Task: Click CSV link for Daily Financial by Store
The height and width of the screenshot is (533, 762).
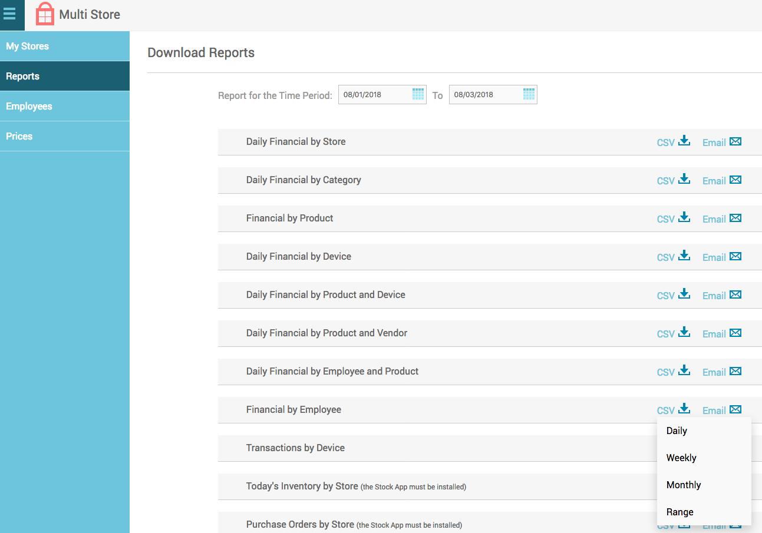Action: 666,143
